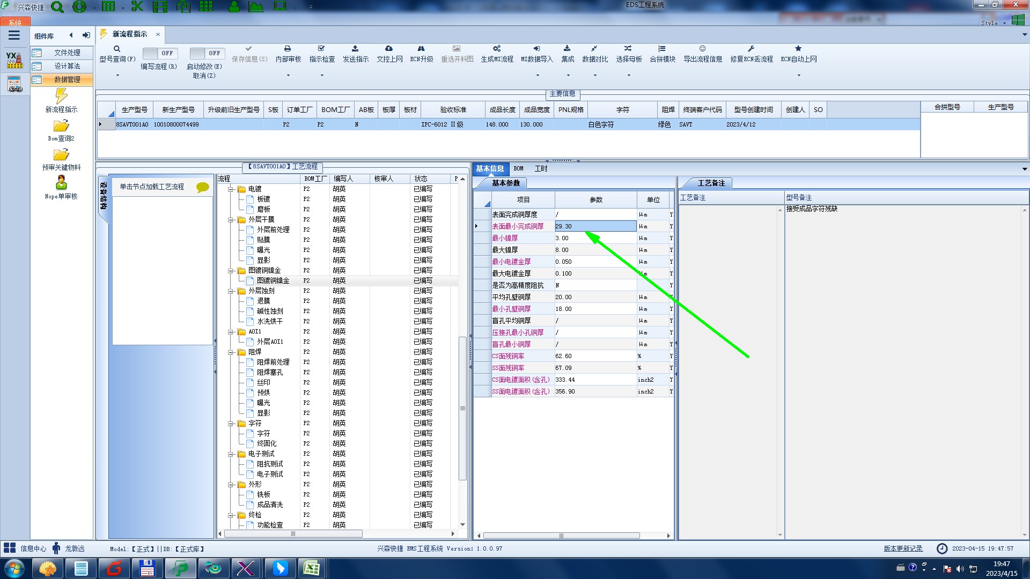Open Excel from the Windows taskbar
Viewport: 1030px width, 579px height.
click(x=311, y=568)
